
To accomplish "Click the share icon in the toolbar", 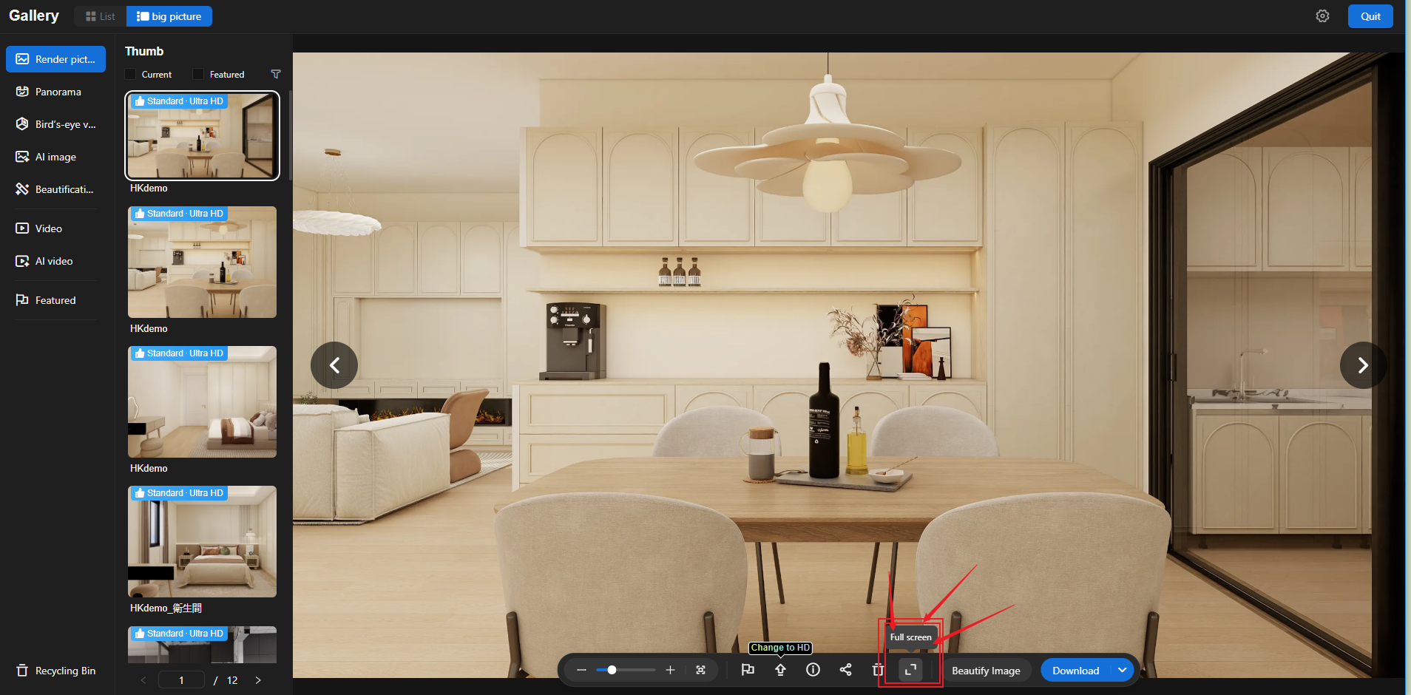I will click(845, 670).
